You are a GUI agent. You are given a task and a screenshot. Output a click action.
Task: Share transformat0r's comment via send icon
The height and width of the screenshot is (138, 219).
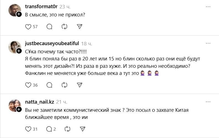[x=79, y=27]
